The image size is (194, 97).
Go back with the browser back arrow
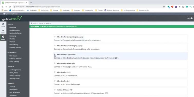(3, 7)
